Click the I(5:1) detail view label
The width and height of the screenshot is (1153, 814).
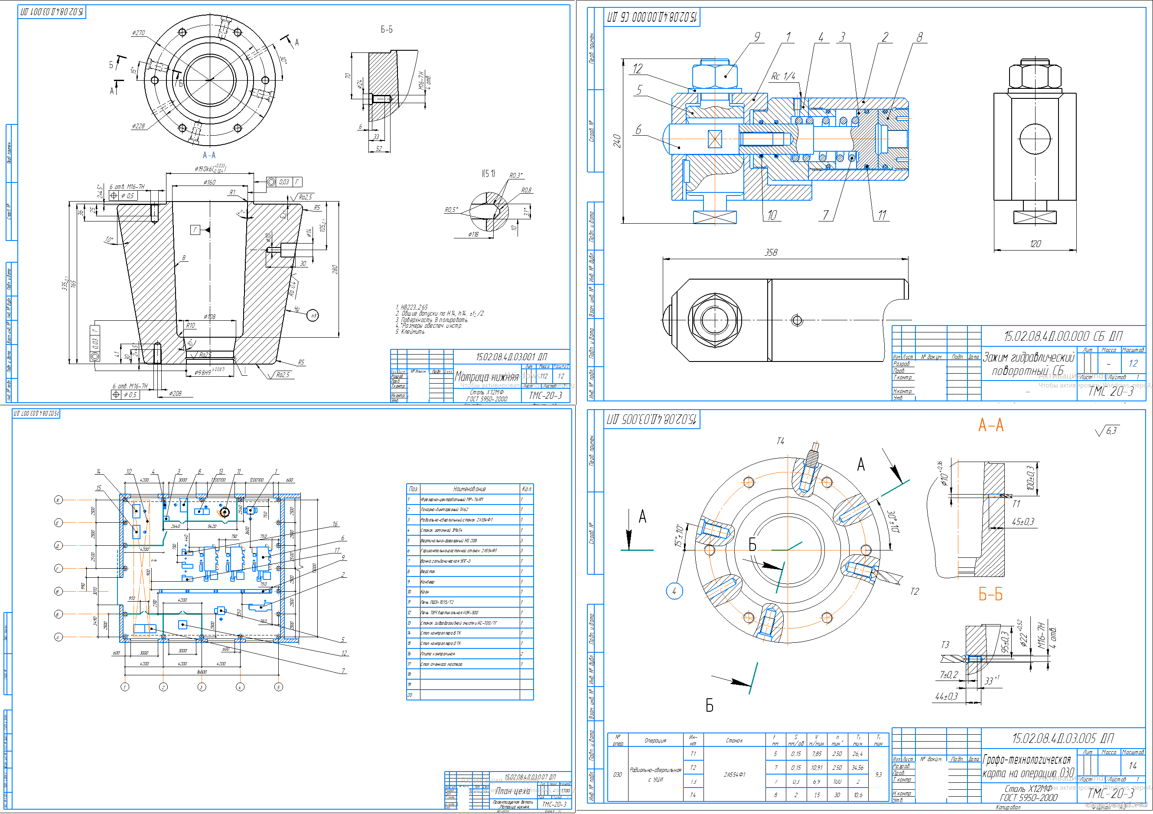(488, 173)
